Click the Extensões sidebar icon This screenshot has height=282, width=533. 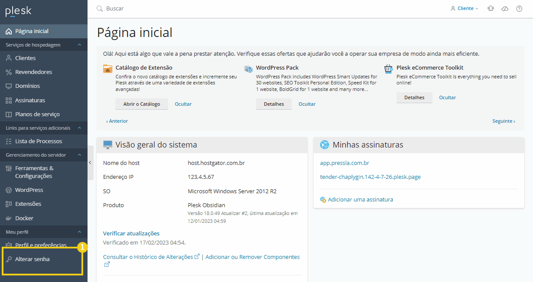[x=9, y=204]
